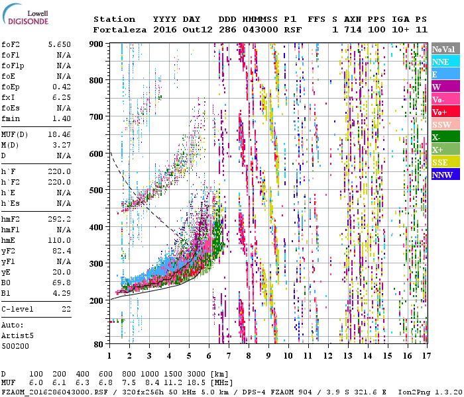Click the 10 MHz frequency axis label
464x397 pixels.
[x=288, y=356]
